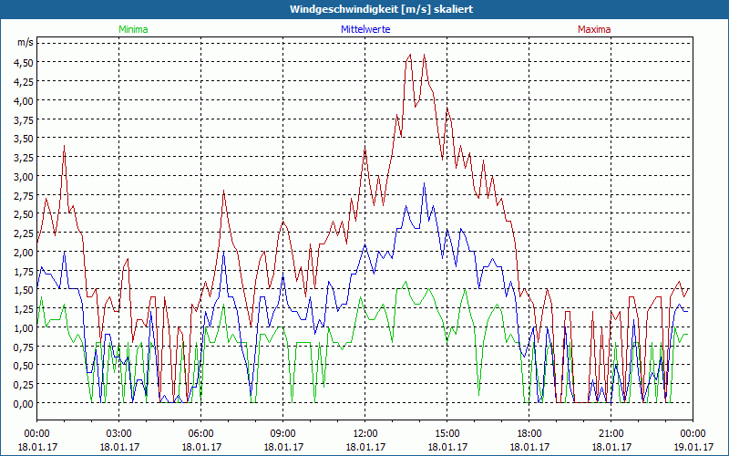
Task: Click the 03:00 time axis label
Action: click(x=119, y=434)
